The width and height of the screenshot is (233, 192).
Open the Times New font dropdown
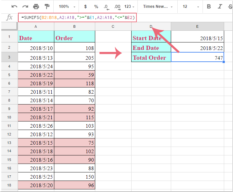coord(157,7)
